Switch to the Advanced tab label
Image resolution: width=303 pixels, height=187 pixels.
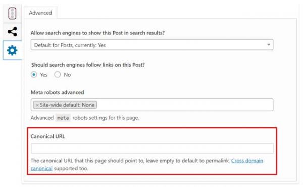click(40, 13)
